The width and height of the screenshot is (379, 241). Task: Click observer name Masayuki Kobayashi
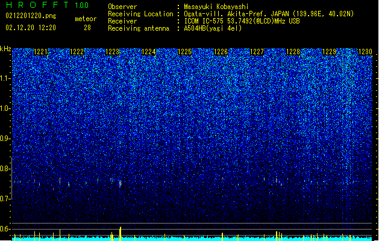point(216,7)
